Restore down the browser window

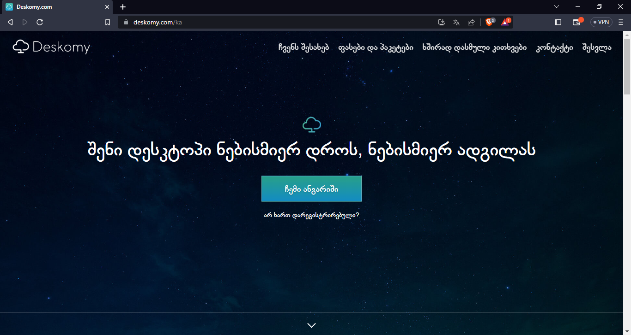[599, 6]
